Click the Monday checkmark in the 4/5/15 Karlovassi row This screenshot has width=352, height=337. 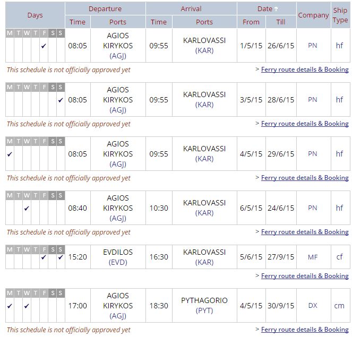coord(10,154)
